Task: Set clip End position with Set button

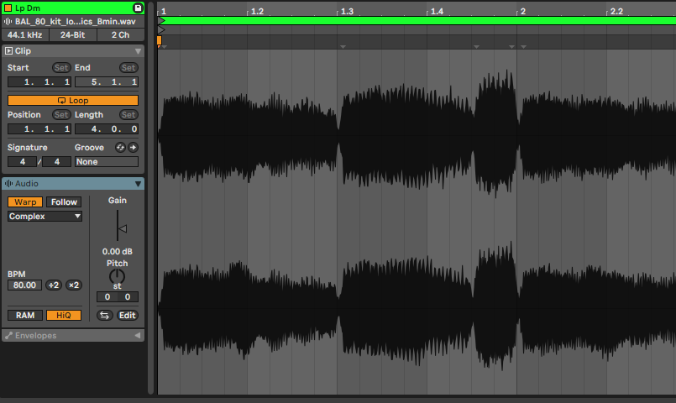Action: coord(128,68)
